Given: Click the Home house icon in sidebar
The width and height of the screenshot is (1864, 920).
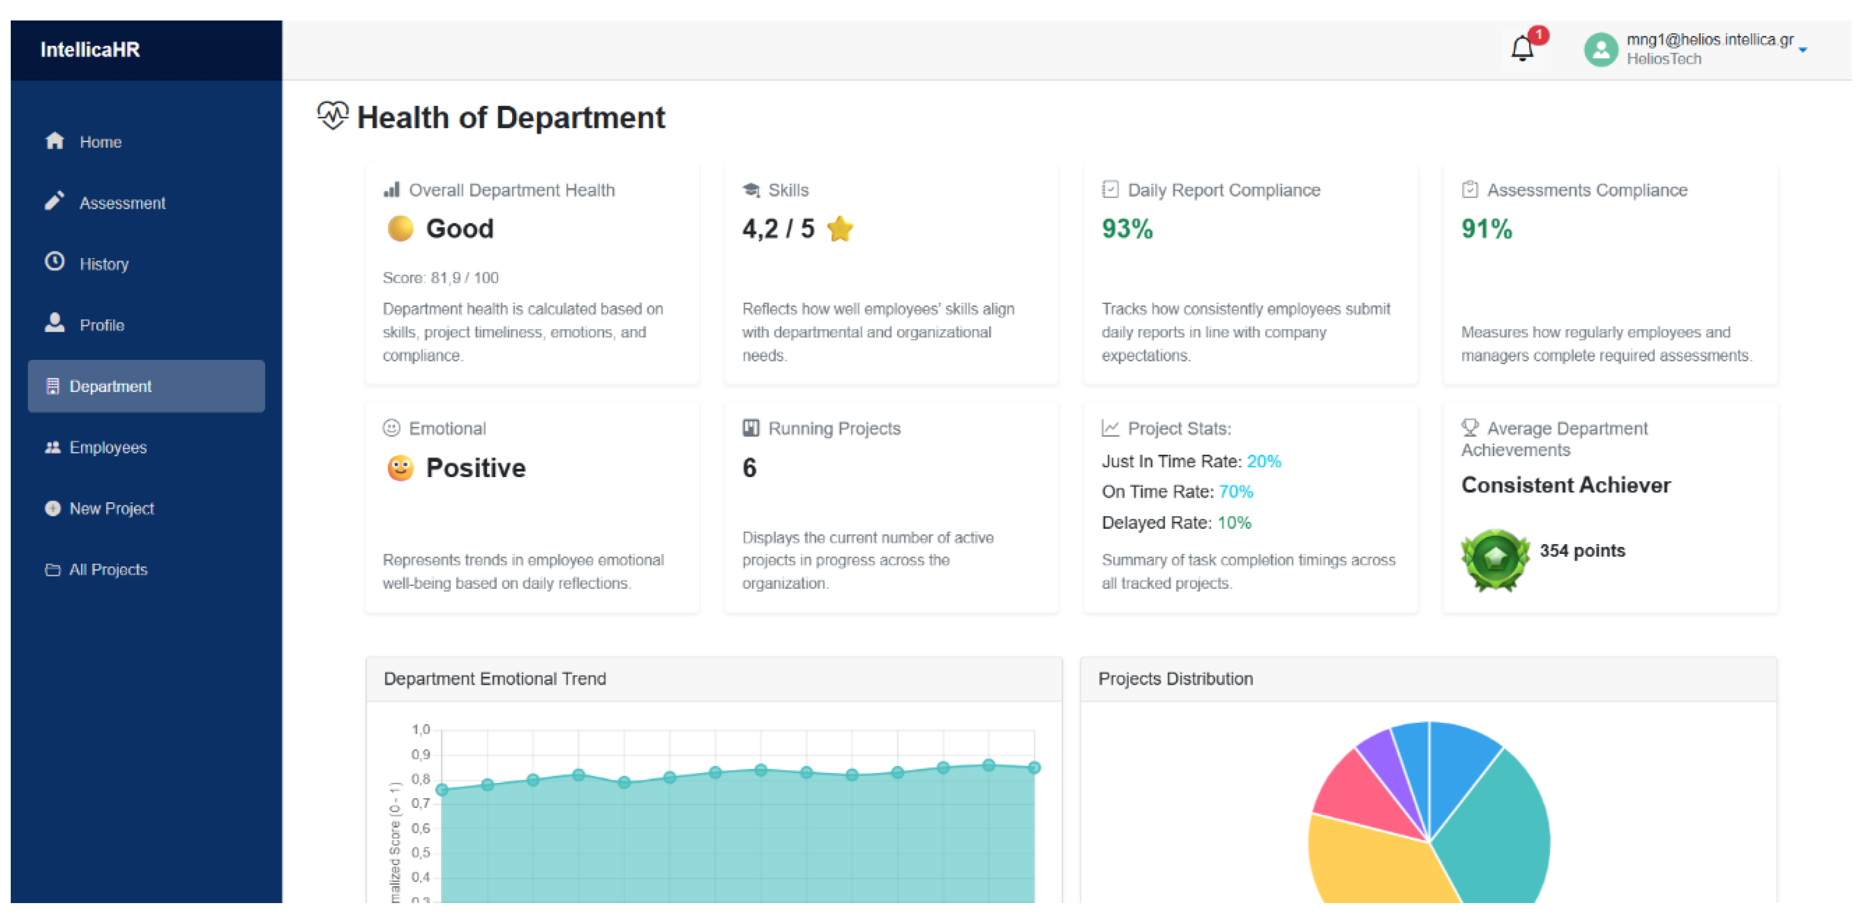Looking at the screenshot, I should pos(55,140).
